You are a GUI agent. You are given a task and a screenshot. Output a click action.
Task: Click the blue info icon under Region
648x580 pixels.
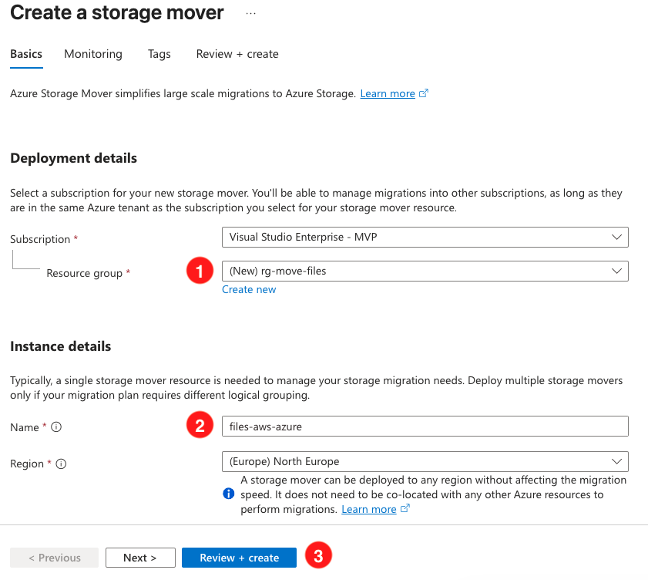tap(228, 494)
